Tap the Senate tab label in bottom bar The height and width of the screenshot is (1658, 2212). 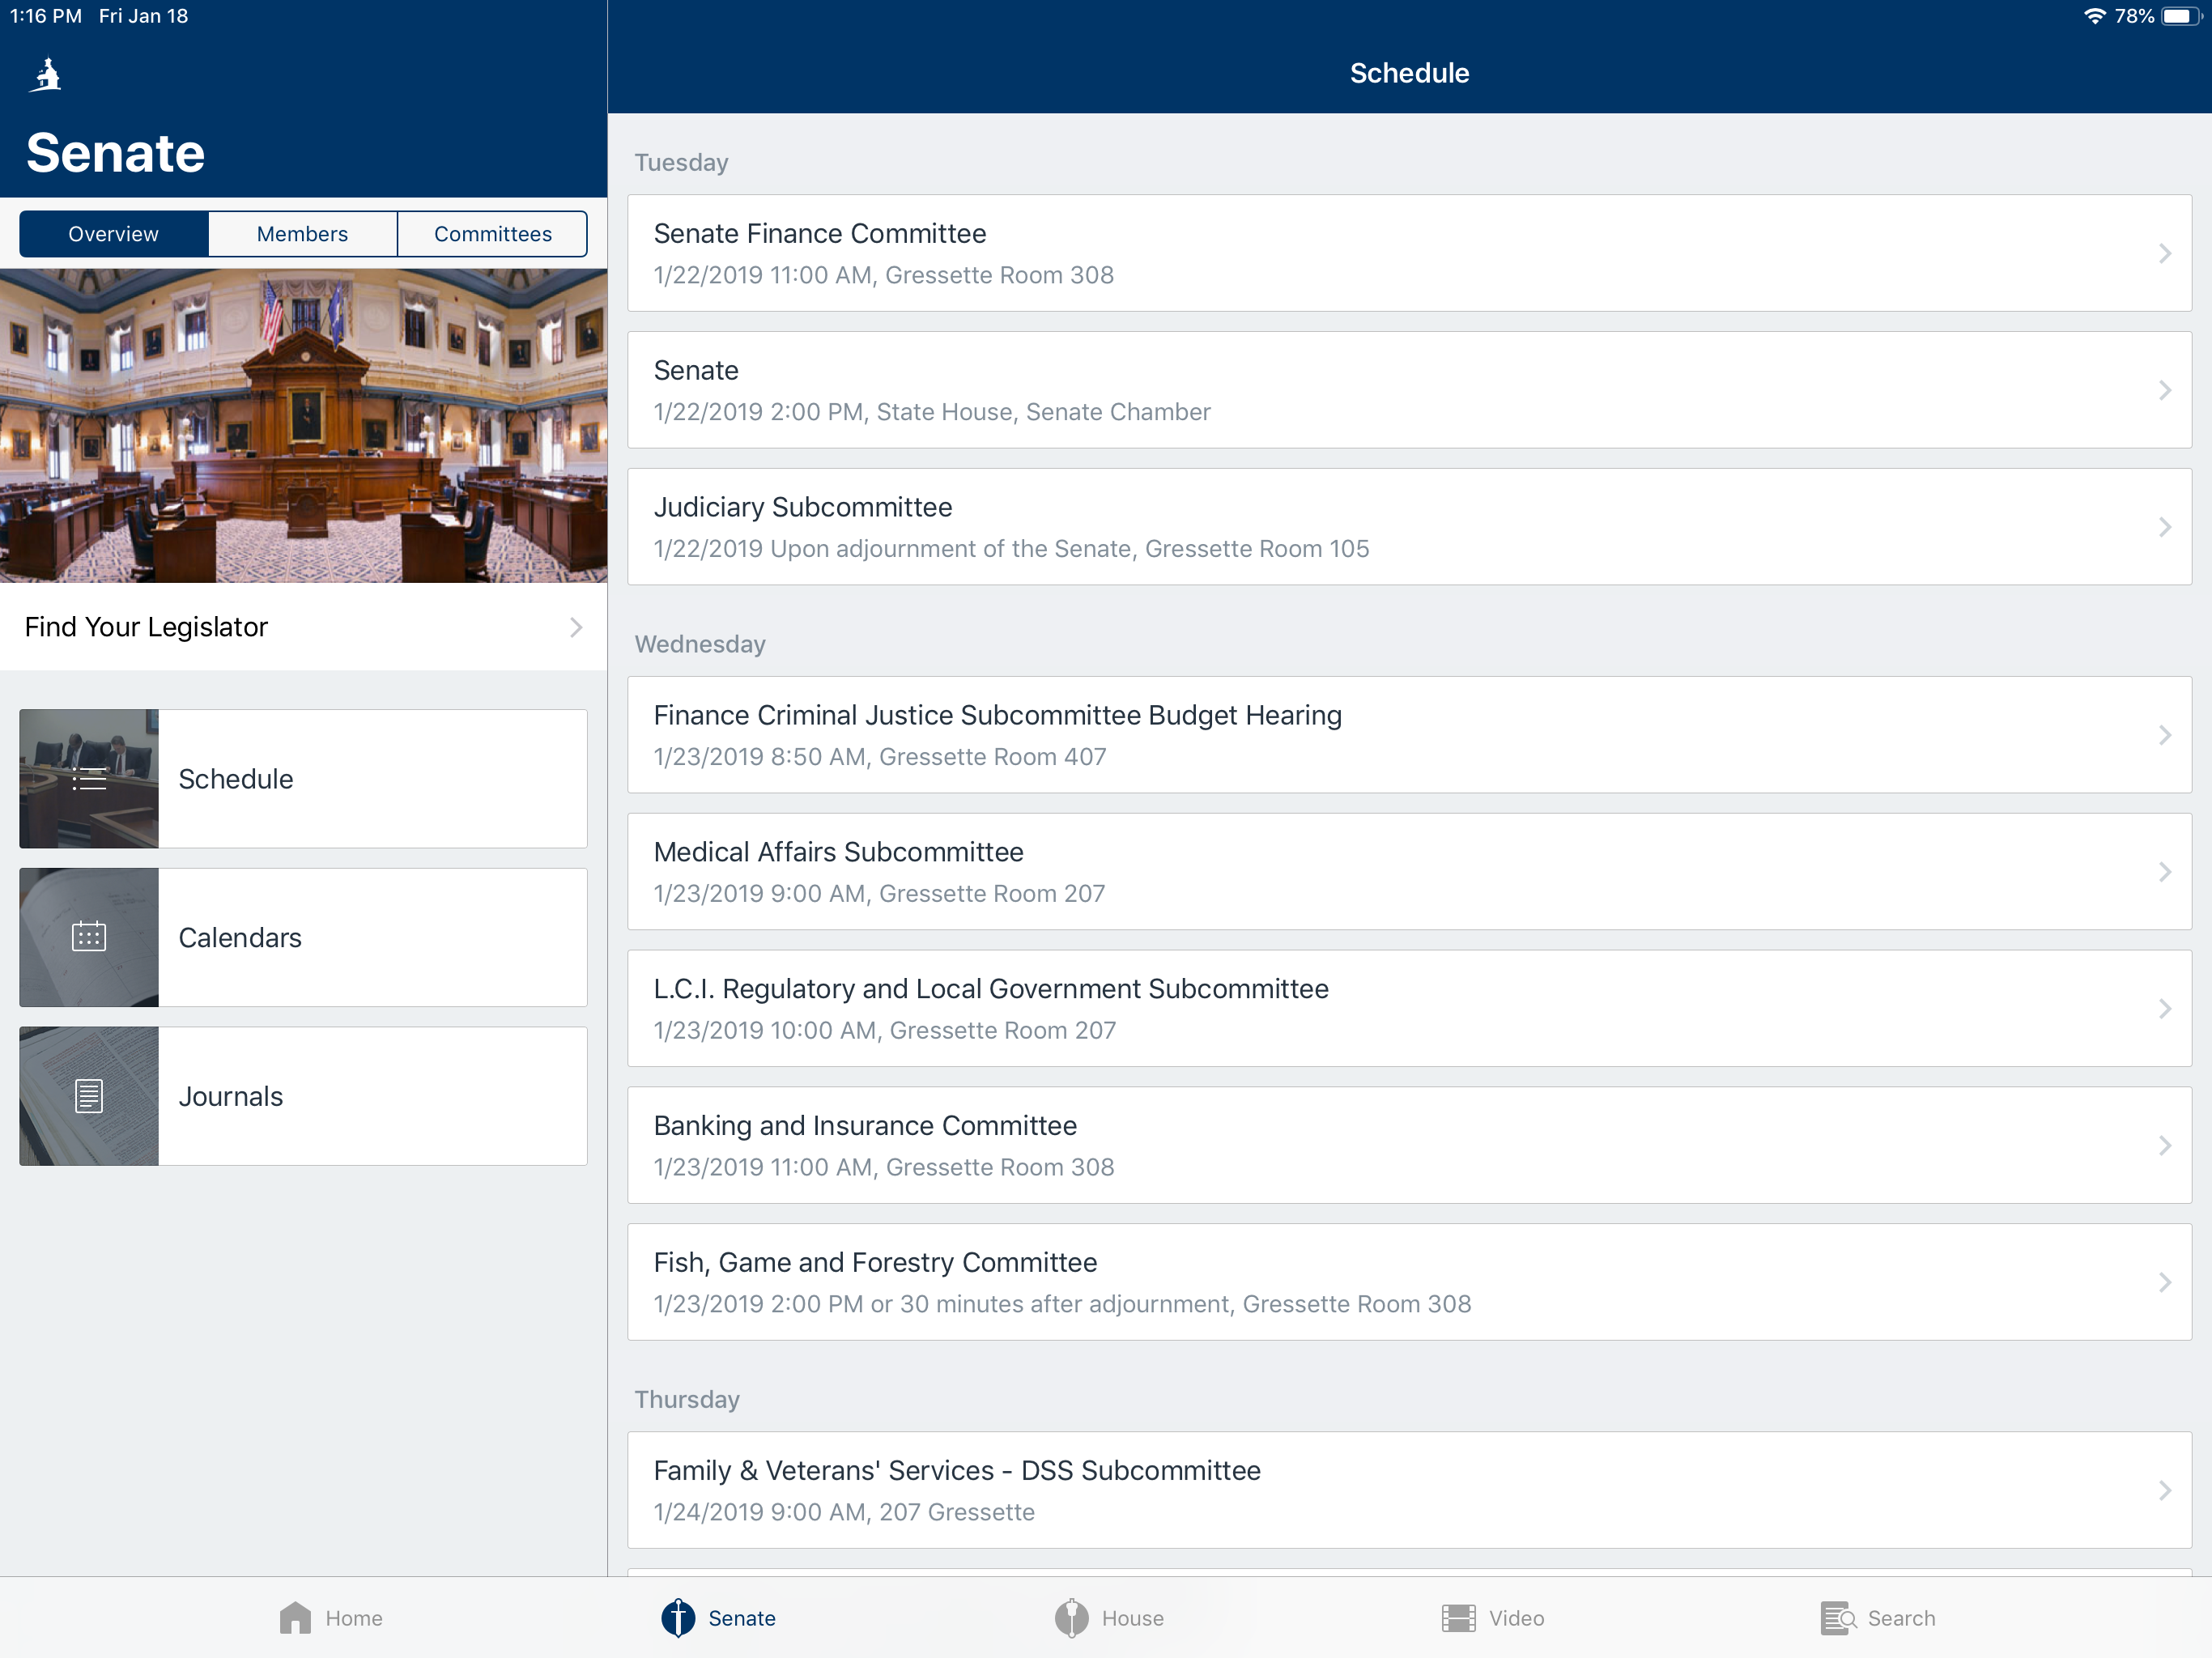click(x=742, y=1618)
